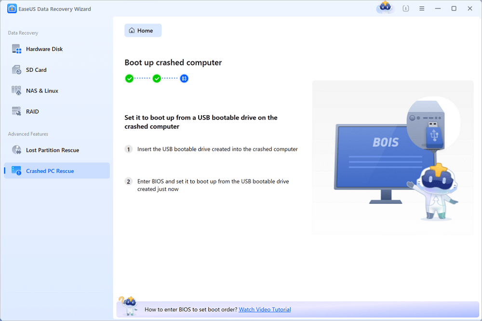Click the 'Data Recovery' section label
This screenshot has height=321, width=482.
coord(23,33)
